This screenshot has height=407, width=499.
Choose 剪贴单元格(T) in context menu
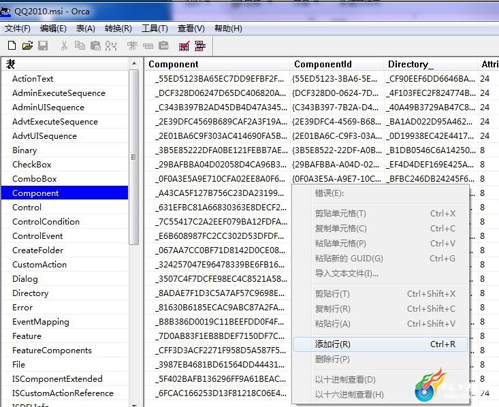(381, 213)
